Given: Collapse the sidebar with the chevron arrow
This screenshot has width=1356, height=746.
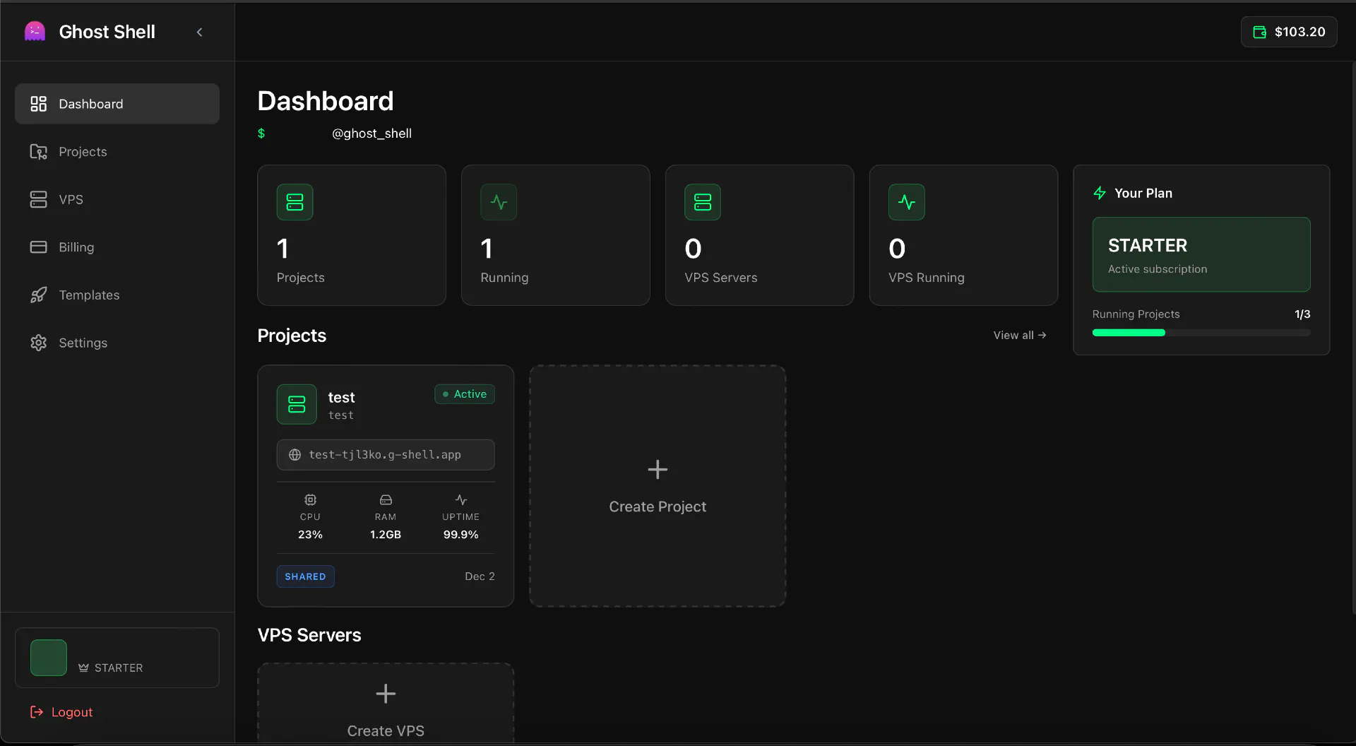Looking at the screenshot, I should [200, 32].
